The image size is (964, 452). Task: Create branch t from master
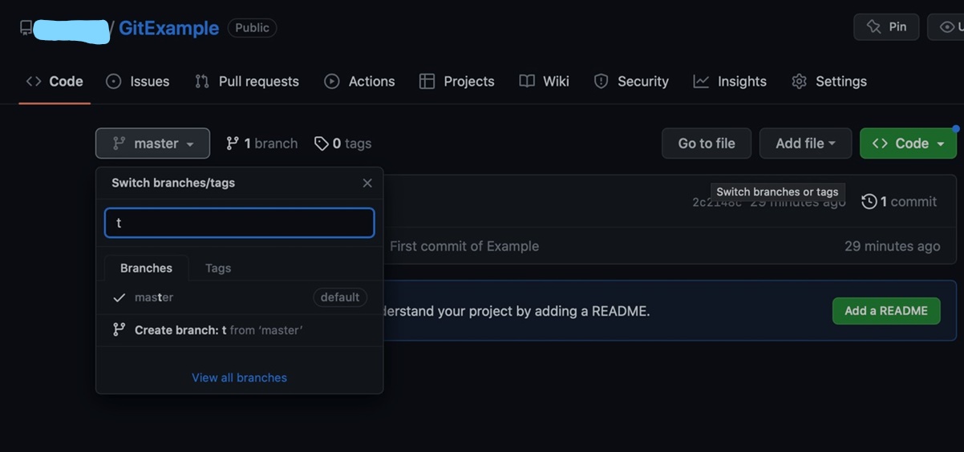pos(239,330)
